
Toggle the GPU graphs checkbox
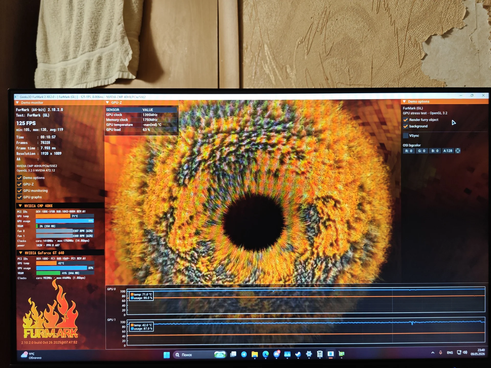click(x=19, y=197)
